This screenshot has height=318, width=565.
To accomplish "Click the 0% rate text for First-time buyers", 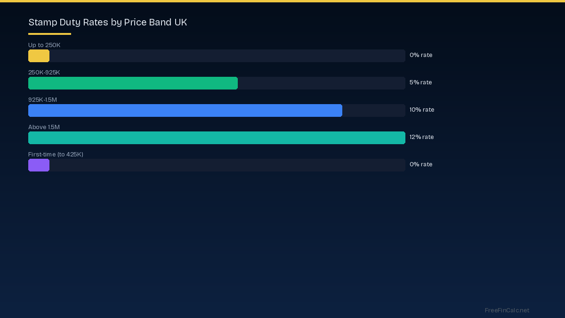I will pos(420,164).
